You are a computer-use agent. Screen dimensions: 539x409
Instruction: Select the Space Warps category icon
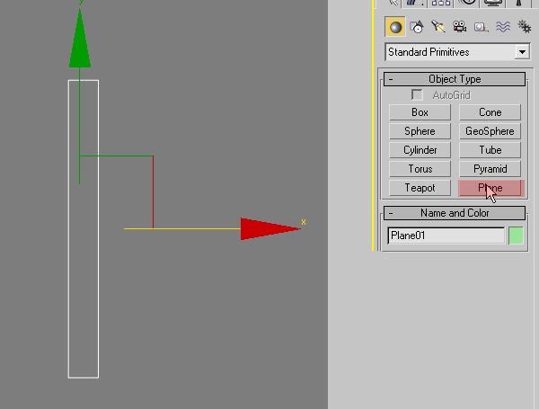click(502, 27)
